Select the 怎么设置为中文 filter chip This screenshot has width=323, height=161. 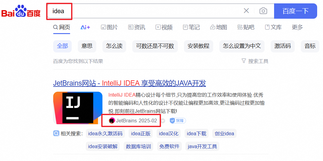pos(242,46)
